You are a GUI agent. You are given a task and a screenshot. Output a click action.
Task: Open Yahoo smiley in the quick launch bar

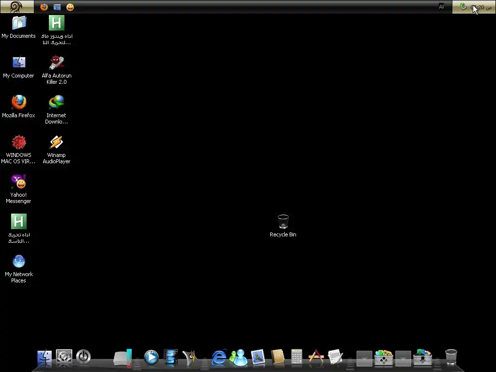click(x=70, y=7)
